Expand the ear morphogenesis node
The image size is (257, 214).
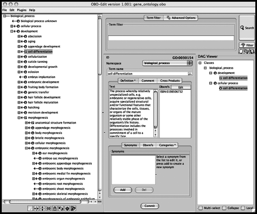tap(34, 153)
